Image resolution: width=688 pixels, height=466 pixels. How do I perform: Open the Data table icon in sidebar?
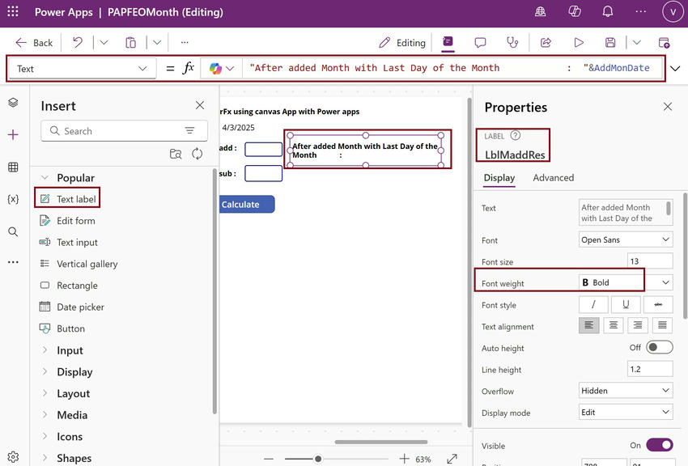pyautogui.click(x=13, y=167)
